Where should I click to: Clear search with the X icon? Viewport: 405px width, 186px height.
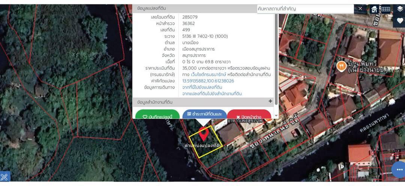(x=360, y=9)
